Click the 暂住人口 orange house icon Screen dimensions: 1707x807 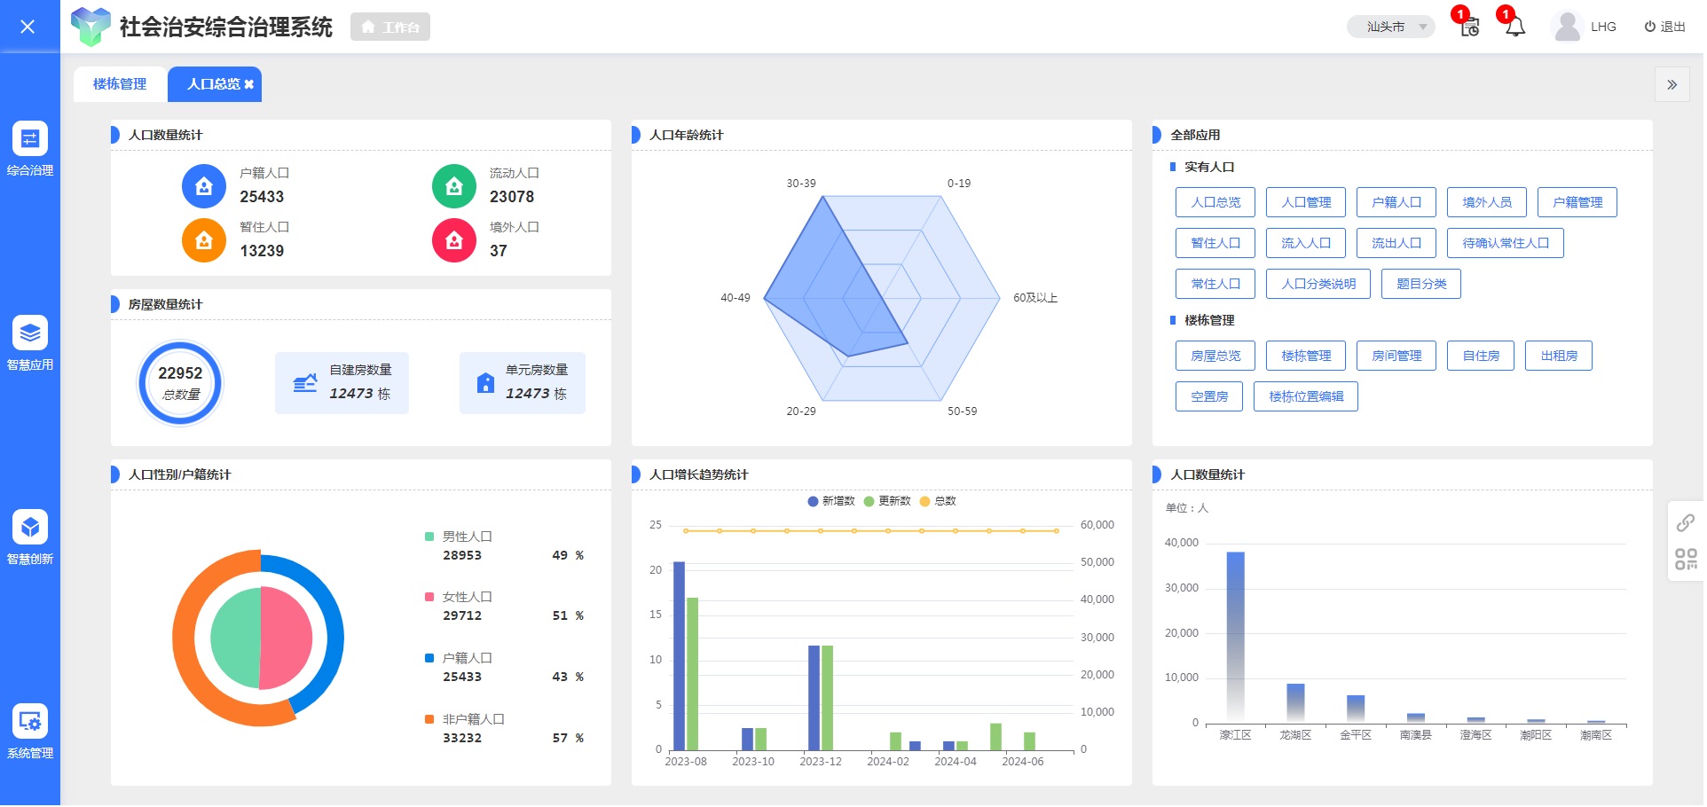(204, 240)
